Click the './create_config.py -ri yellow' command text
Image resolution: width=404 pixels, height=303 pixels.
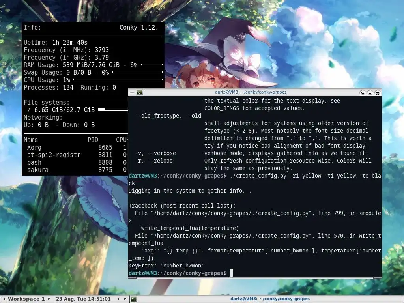tap(275, 176)
